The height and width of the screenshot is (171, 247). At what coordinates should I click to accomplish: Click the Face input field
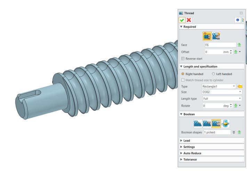[x=220, y=45]
